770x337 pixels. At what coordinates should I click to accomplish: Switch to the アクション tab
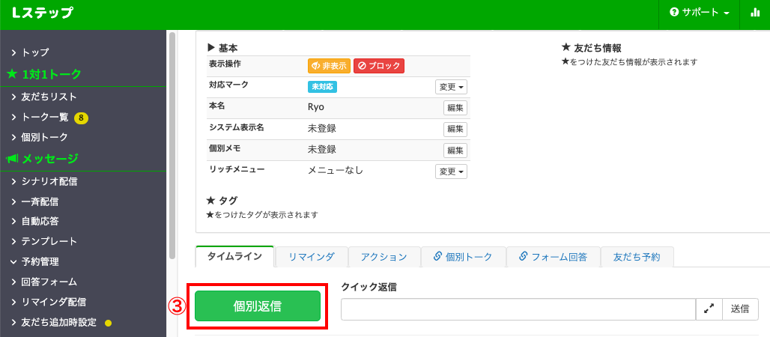[384, 257]
